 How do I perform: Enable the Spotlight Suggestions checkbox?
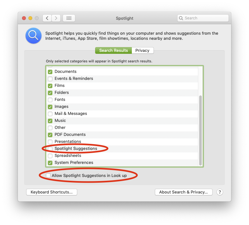point(50,149)
